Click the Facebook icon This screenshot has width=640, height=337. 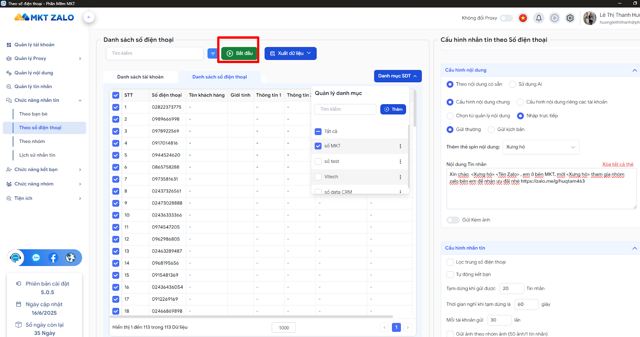53,258
